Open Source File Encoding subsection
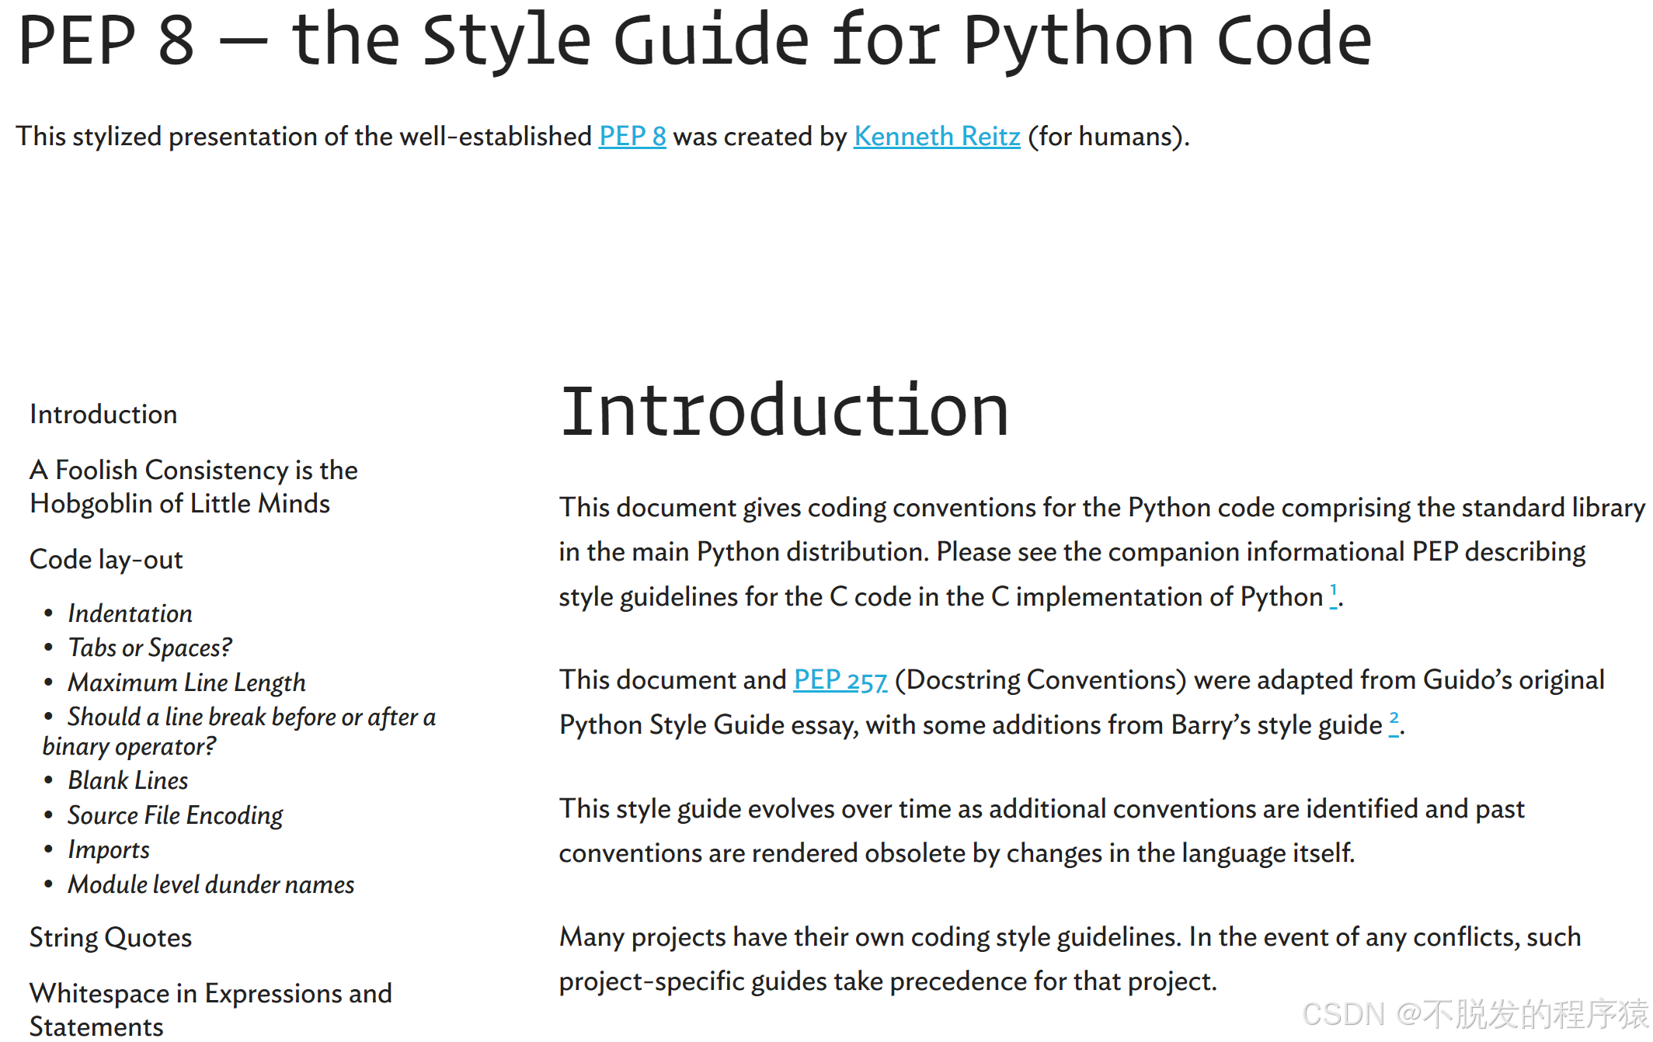This screenshot has height=1042, width=1653. (175, 815)
